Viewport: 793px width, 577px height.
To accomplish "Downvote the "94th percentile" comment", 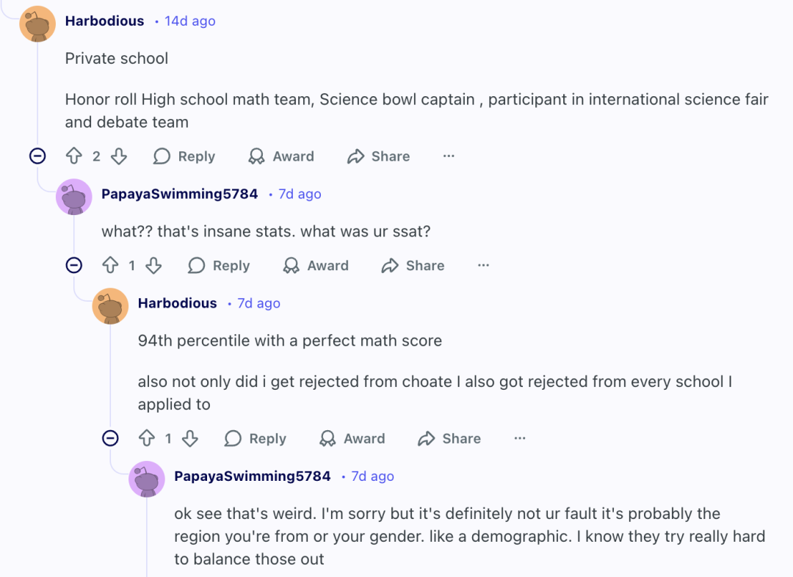I will [x=190, y=439].
